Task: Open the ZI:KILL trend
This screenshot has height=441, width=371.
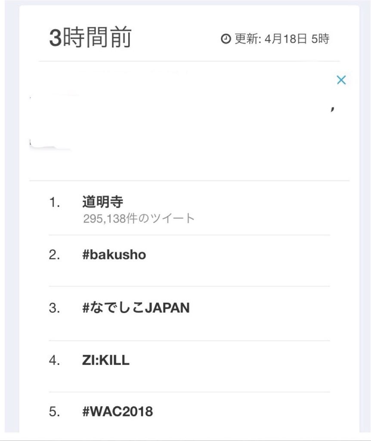Action: (x=106, y=360)
